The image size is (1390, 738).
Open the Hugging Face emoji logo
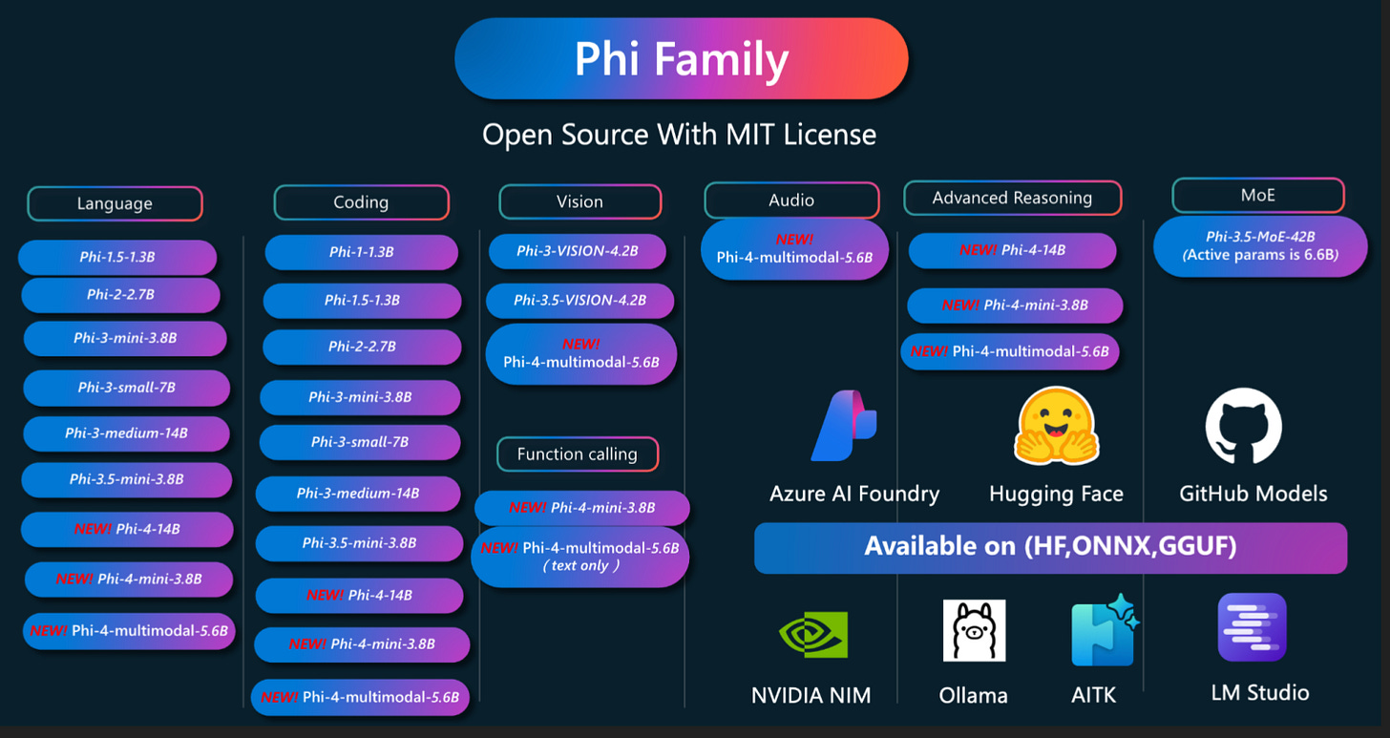[x=1057, y=427]
